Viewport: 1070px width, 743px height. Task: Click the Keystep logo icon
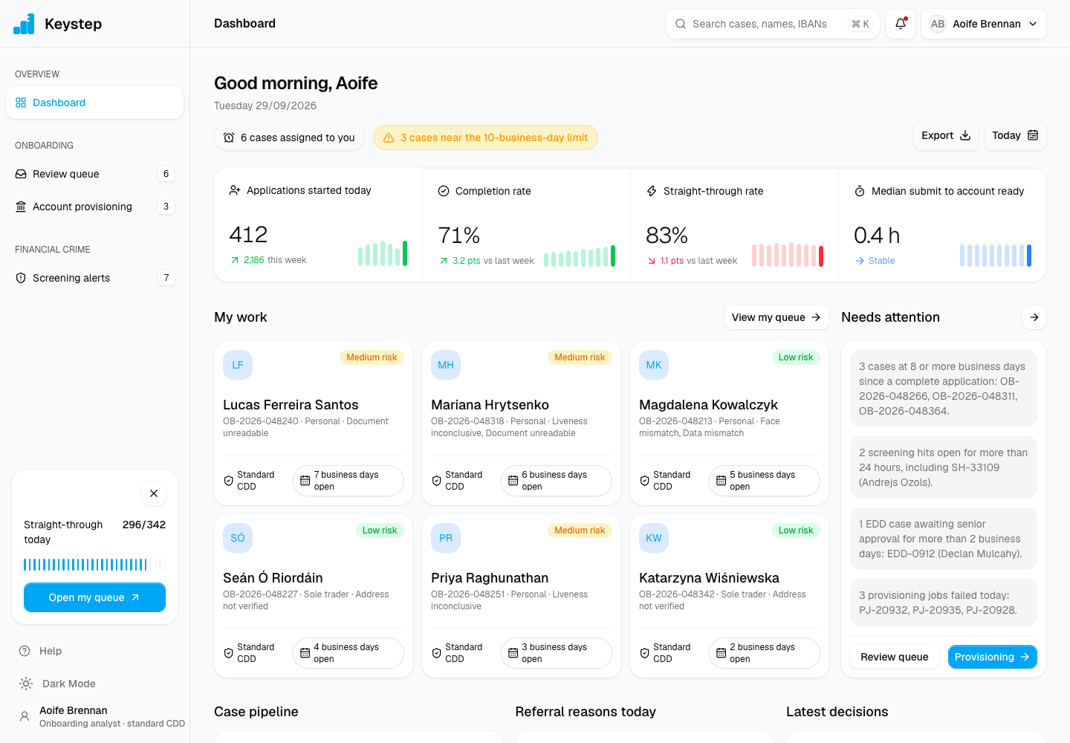click(x=24, y=24)
